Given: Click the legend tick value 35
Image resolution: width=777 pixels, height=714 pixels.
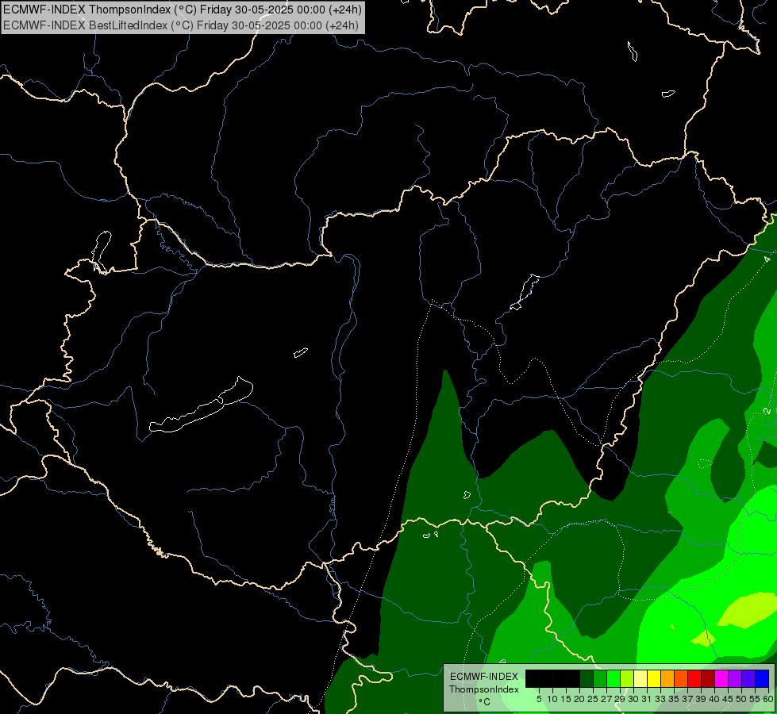Looking at the screenshot, I should (674, 699).
